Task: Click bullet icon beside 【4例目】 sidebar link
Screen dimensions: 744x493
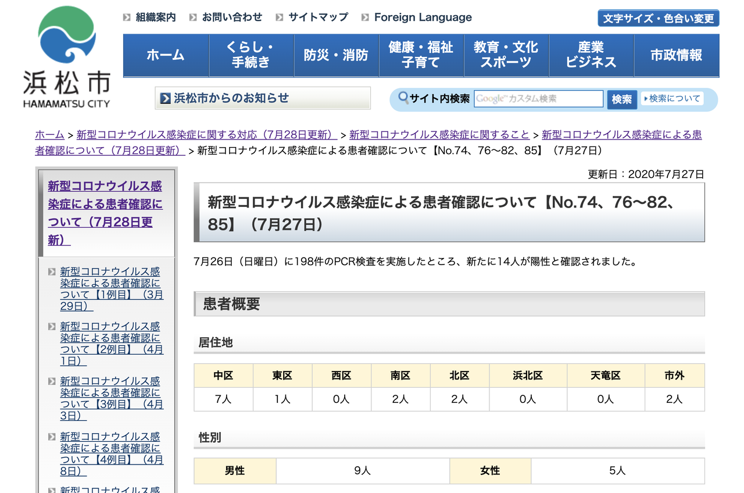Action: [52, 437]
